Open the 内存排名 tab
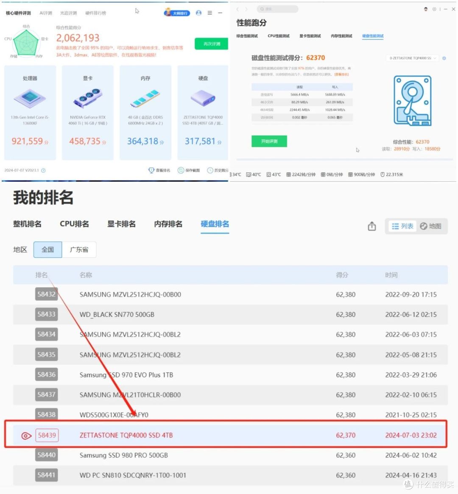458x494 pixels. [168, 224]
